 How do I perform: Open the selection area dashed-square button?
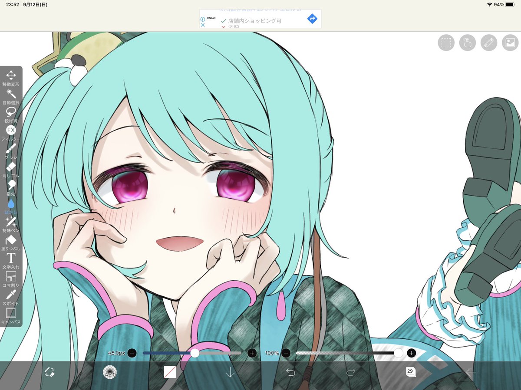click(446, 43)
